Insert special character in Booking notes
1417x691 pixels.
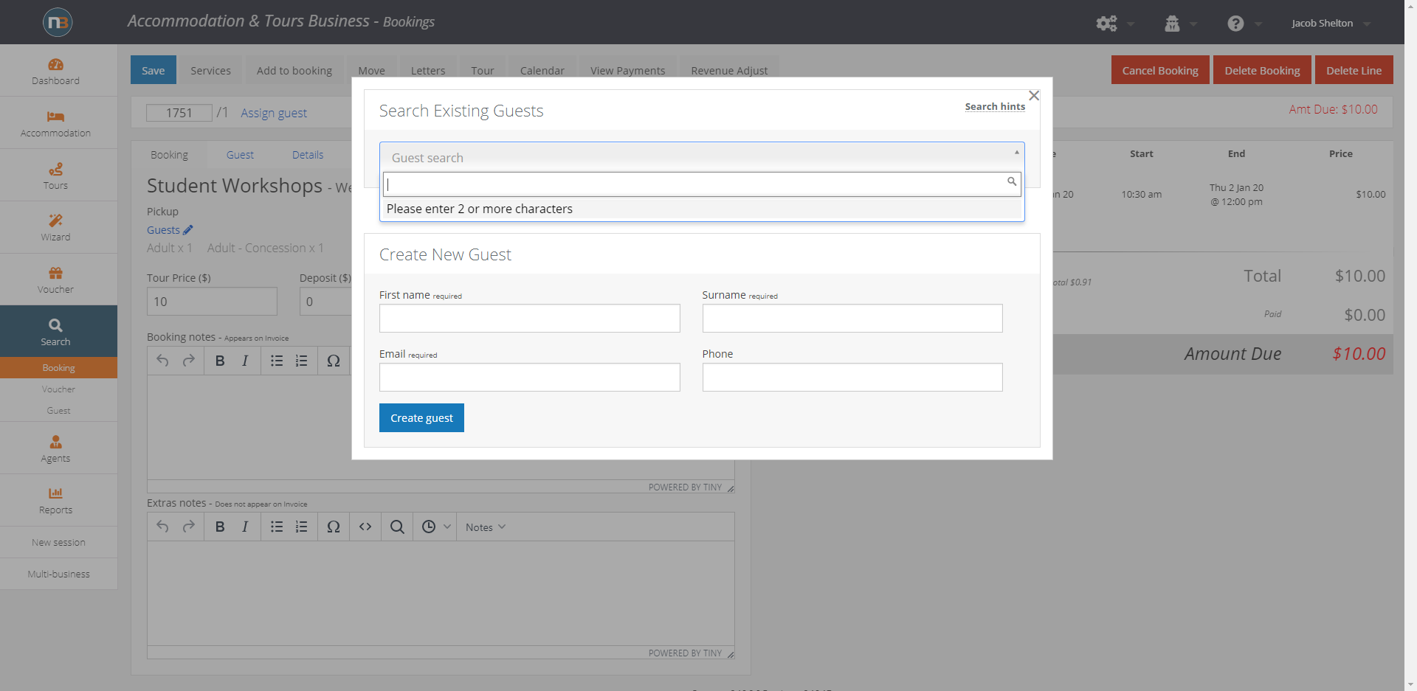click(x=334, y=361)
